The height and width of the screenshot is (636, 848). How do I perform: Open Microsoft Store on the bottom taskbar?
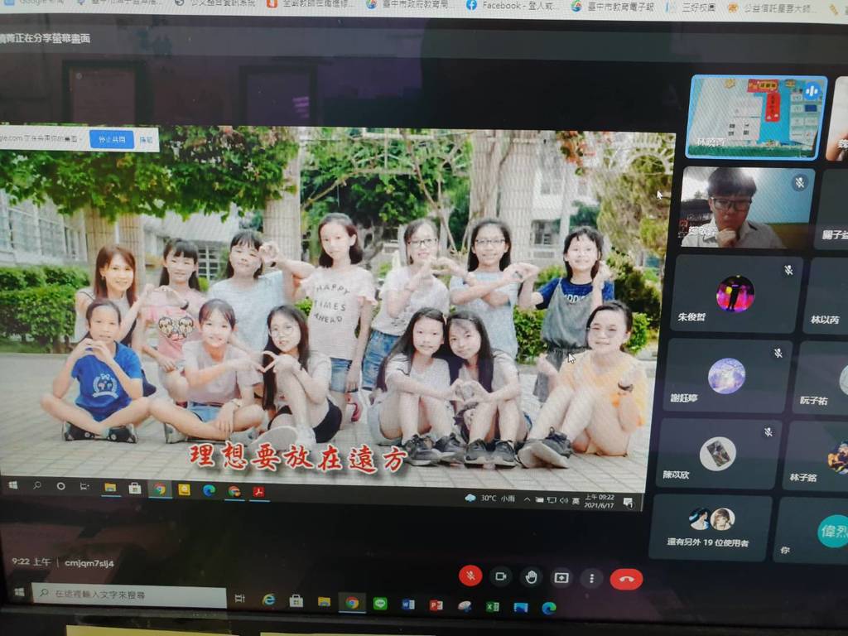296,600
